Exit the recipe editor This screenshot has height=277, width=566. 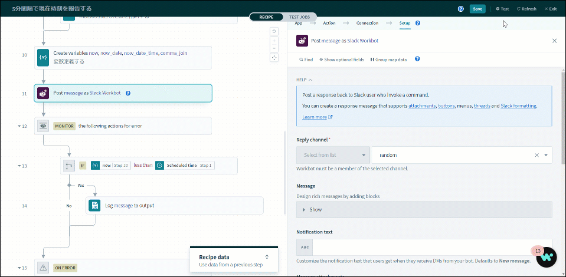551,9
